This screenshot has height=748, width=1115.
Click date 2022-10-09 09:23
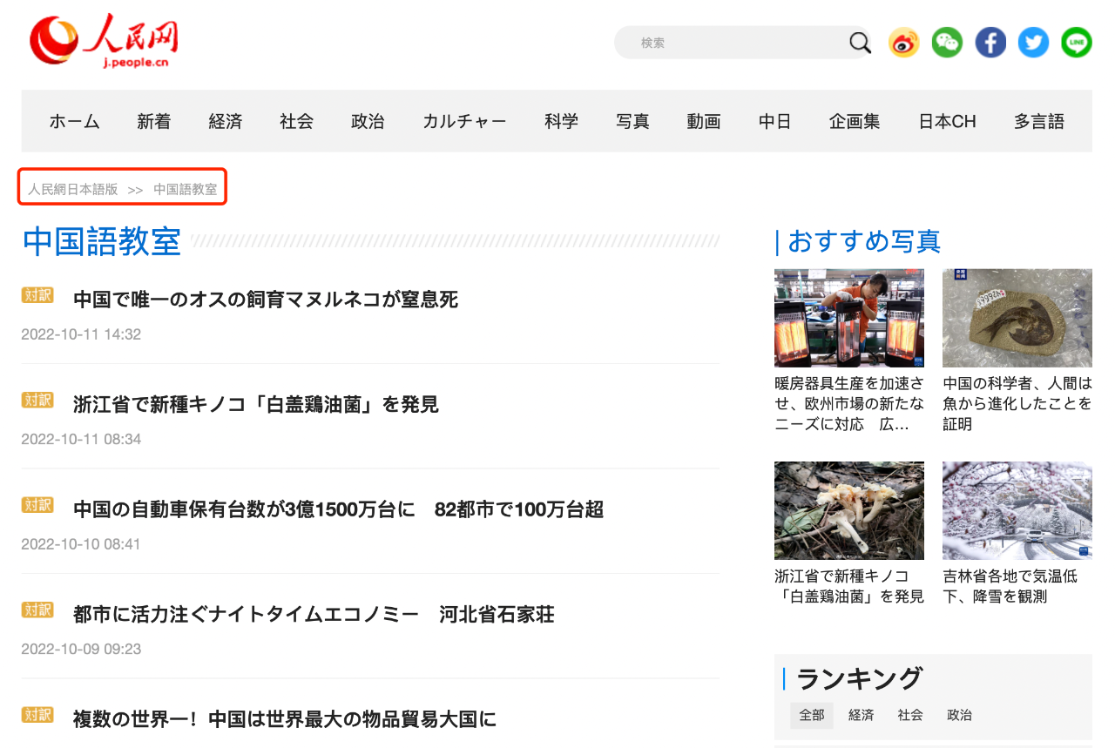(81, 649)
